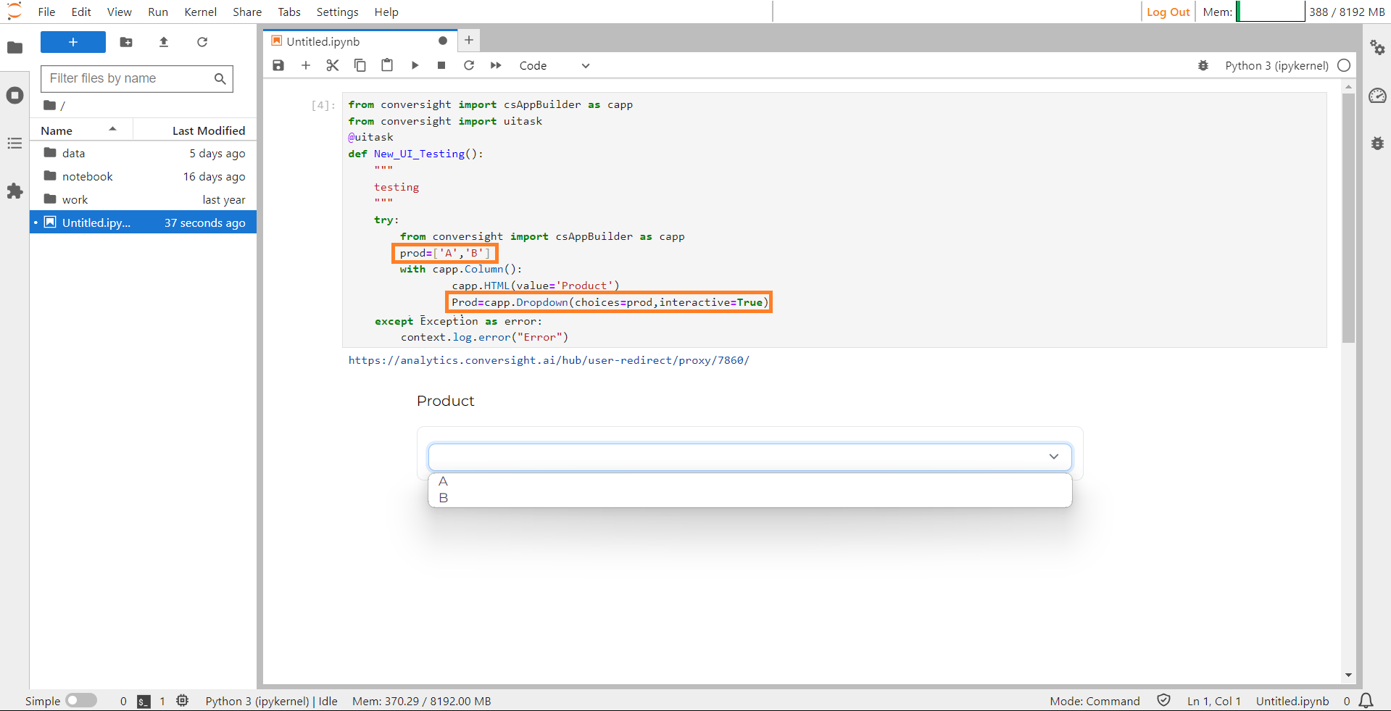The width and height of the screenshot is (1391, 711).
Task: Open the Tabs menu
Action: (x=289, y=12)
